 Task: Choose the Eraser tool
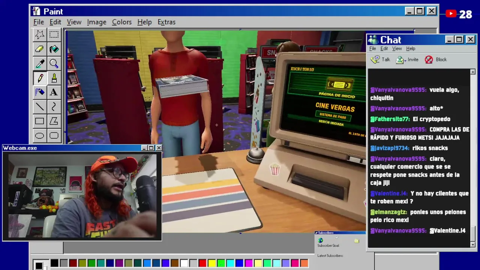pyautogui.click(x=39, y=49)
